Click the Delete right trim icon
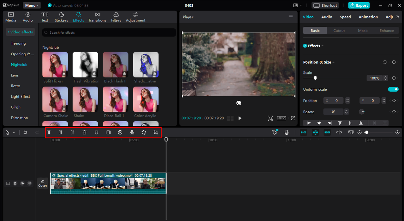Viewport: 404px width, 221px height. 73,133
